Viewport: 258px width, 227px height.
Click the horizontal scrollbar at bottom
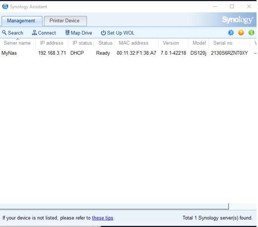pos(114,206)
